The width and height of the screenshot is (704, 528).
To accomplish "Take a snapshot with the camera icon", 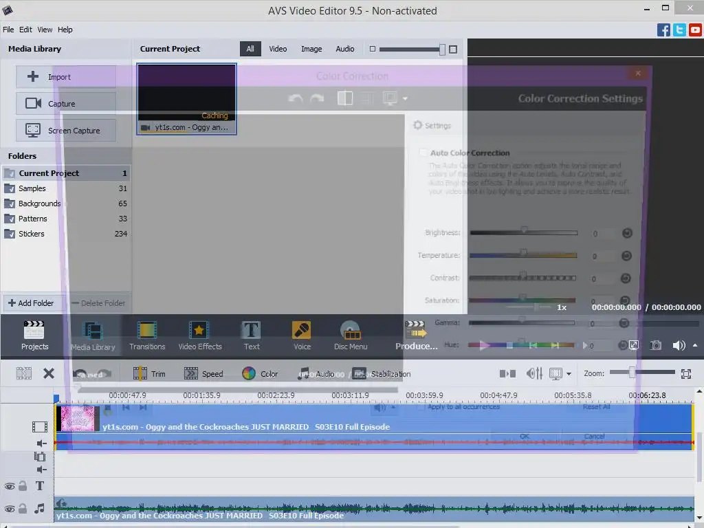I will click(x=655, y=345).
